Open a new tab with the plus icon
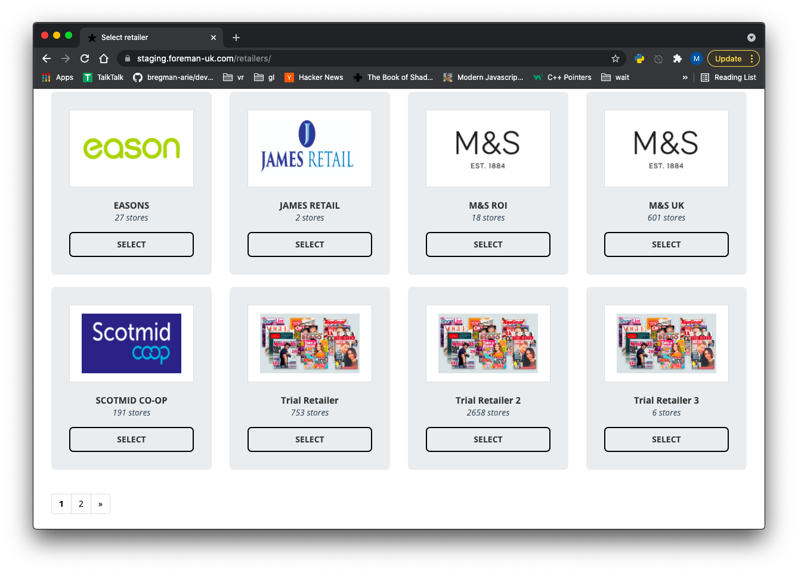 coord(236,38)
